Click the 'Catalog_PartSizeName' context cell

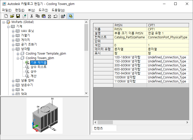point(130,37)
